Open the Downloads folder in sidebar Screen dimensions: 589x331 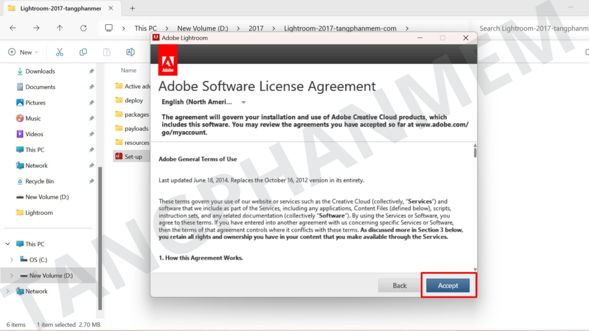pos(40,71)
